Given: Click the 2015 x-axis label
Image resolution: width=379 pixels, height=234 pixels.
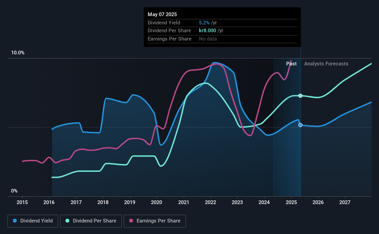Looking at the screenshot, I should point(22,202).
